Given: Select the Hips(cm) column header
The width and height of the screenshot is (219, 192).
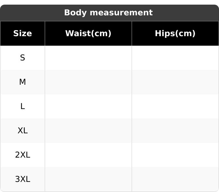Looking at the screenshot, I should tap(175, 34).
